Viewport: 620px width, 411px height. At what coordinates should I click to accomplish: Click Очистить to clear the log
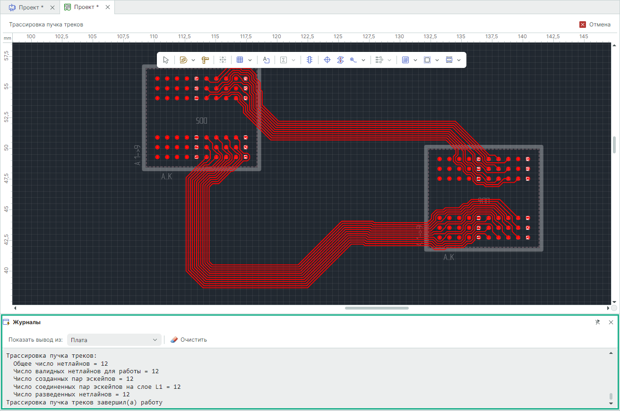pyautogui.click(x=189, y=340)
